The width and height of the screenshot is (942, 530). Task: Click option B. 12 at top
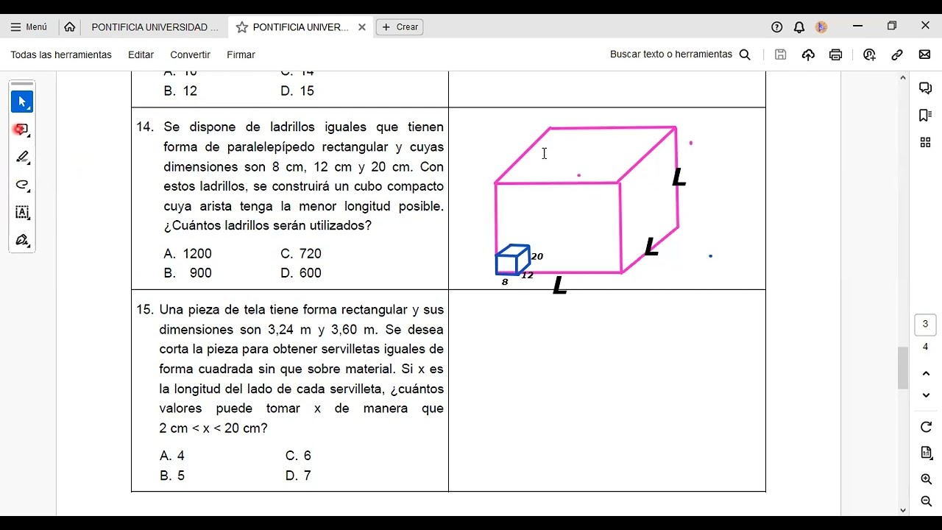pos(180,91)
